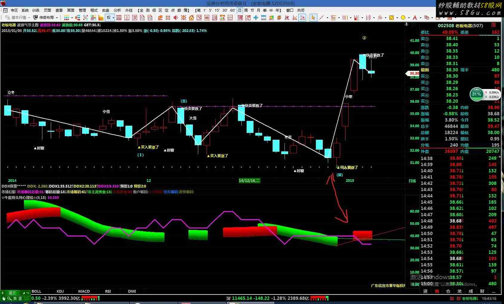Screen dimensions: 504x304
Task: Click the 仓 tab in quote panel
Action: tap(448, 291)
